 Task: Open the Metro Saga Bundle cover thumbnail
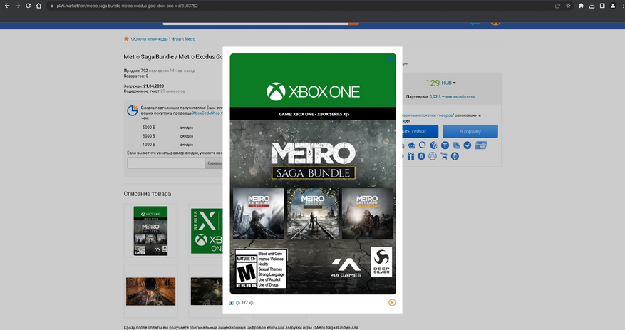[x=150, y=231]
